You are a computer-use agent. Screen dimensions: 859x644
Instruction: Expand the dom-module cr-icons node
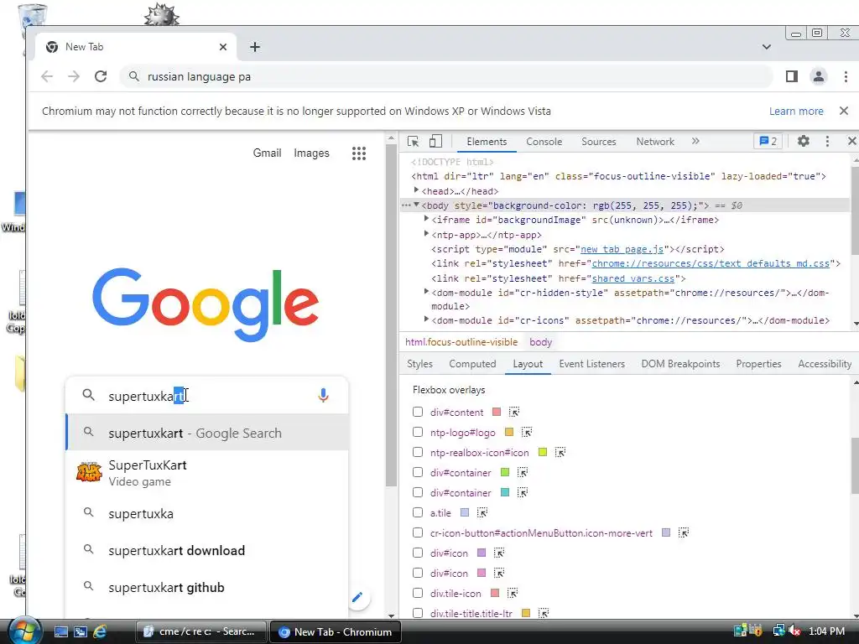[x=426, y=319]
